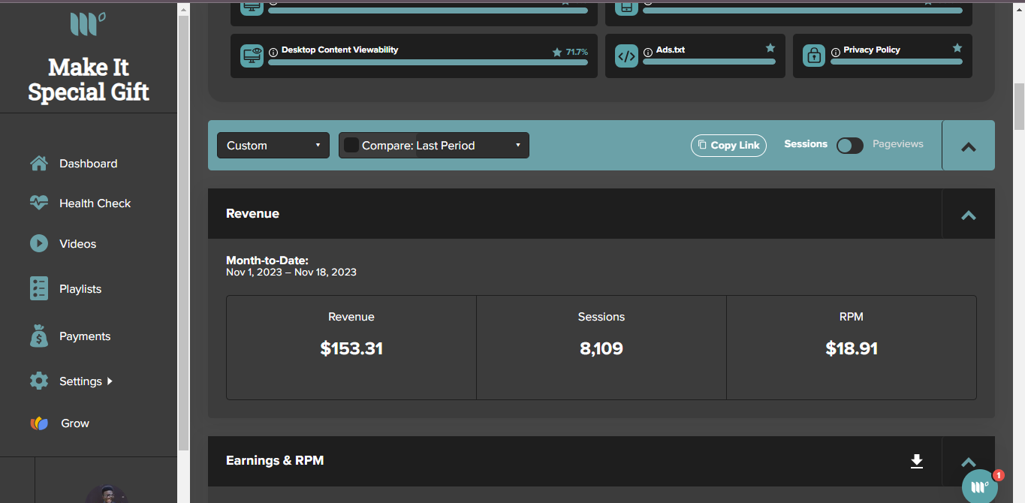Viewport: 1025px width, 503px height.
Task: Collapse the filter bar with the chevron
Action: coord(969,146)
